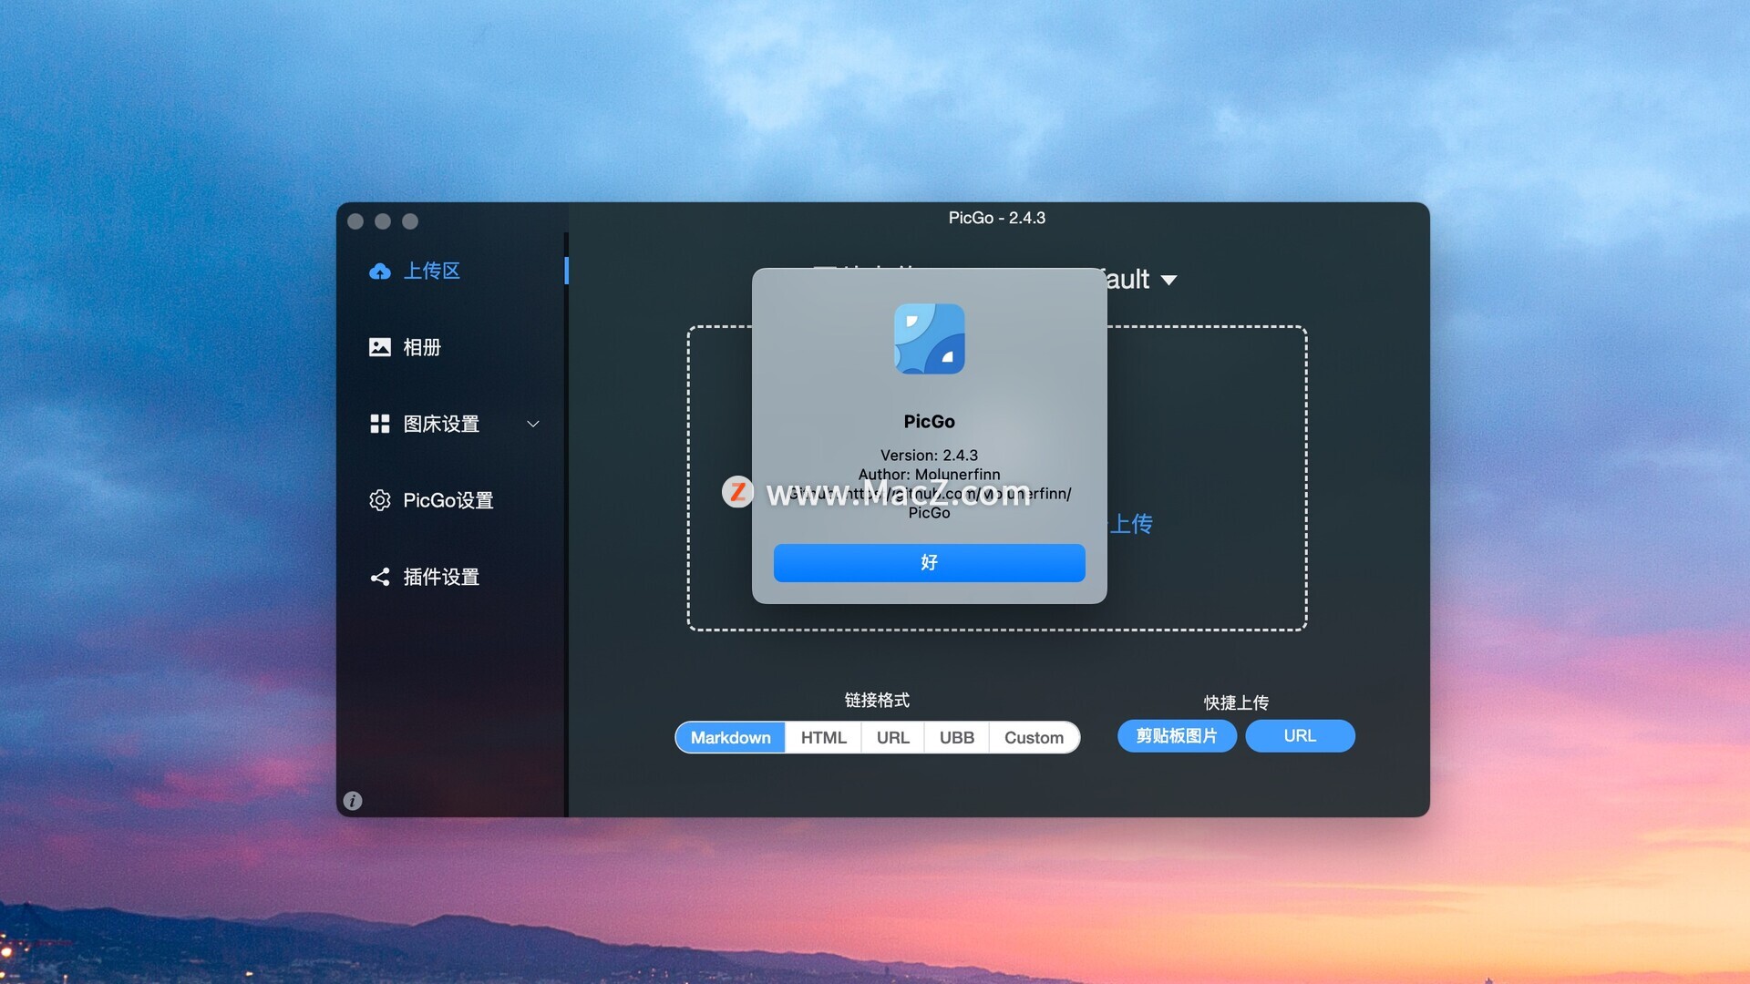Click the 剪贴板图片 quick upload button
The height and width of the screenshot is (984, 1750).
[1176, 735]
